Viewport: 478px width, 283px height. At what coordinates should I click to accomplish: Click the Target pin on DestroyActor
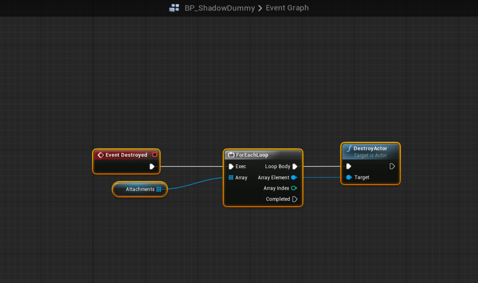click(349, 177)
